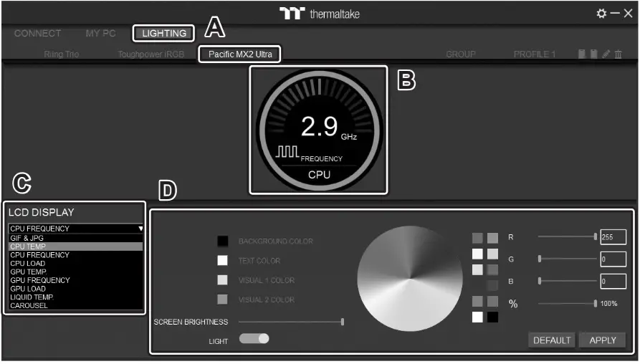Expand the LCD DISPLAY dropdown arrow
The width and height of the screenshot is (640, 364).
pyautogui.click(x=140, y=229)
